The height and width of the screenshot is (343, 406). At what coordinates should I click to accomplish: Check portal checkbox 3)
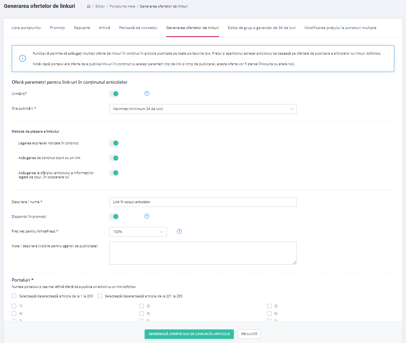(x=269, y=306)
